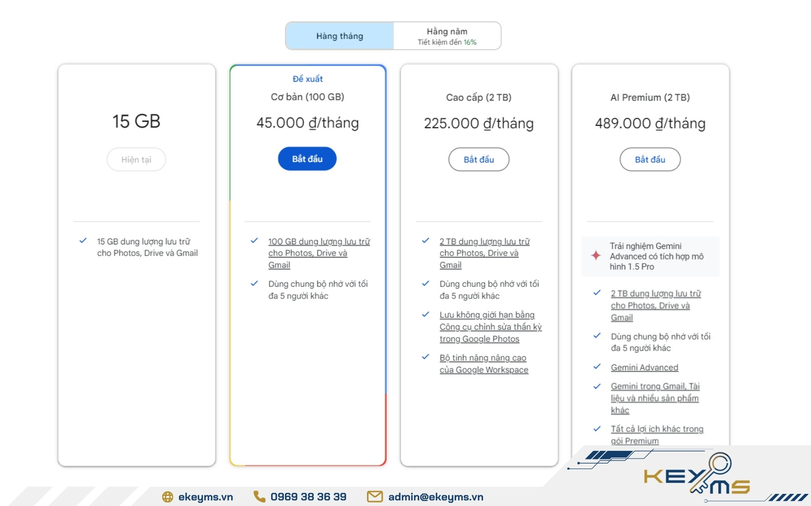Click the 489.000 ₫/tháng price
The height and width of the screenshot is (506, 811).
point(650,123)
